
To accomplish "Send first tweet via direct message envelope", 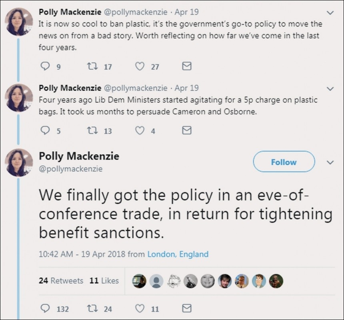I will (x=186, y=66).
